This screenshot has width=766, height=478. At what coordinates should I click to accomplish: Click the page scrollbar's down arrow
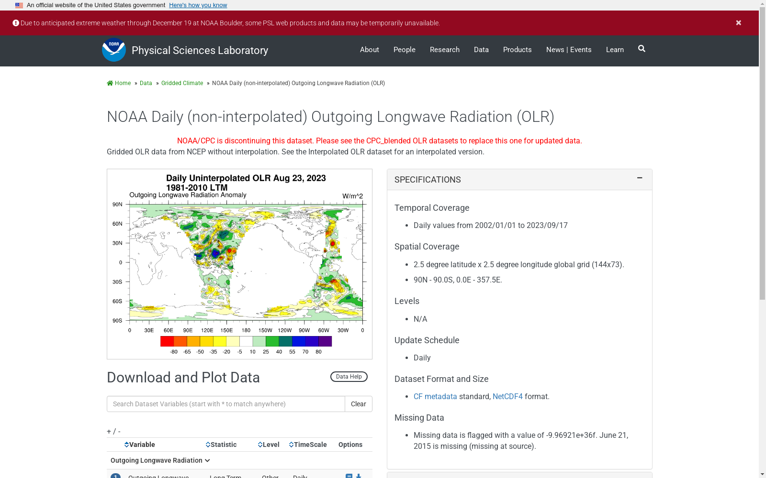(x=762, y=474)
